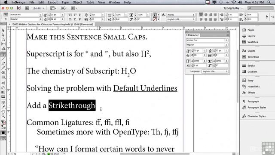Viewport: 275px width, 155px height.
Task: Select the Gradient Swatch tool
Action: click(3, 92)
